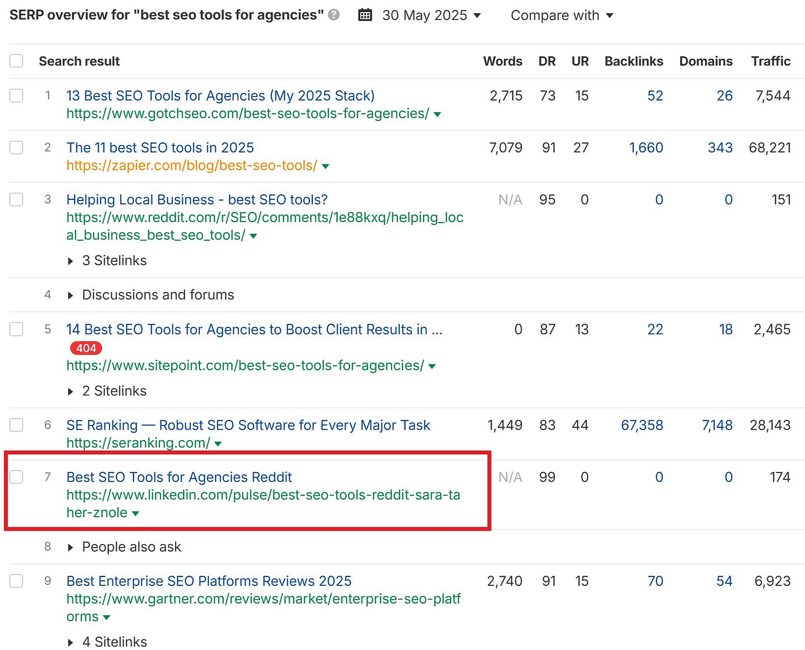
Task: Open the 'SE Ranking — Robust SEO Software' link
Action: (248, 425)
